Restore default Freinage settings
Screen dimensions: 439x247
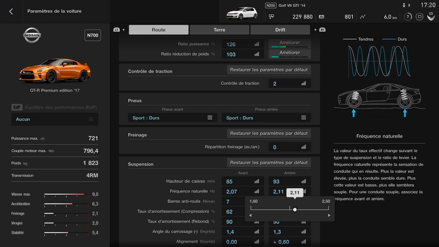coord(269,134)
